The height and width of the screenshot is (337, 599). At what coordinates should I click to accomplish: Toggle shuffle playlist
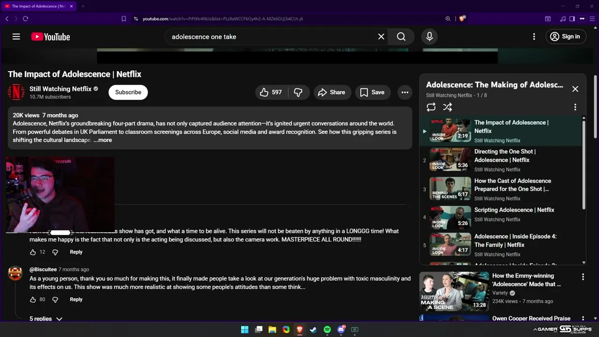click(x=447, y=107)
